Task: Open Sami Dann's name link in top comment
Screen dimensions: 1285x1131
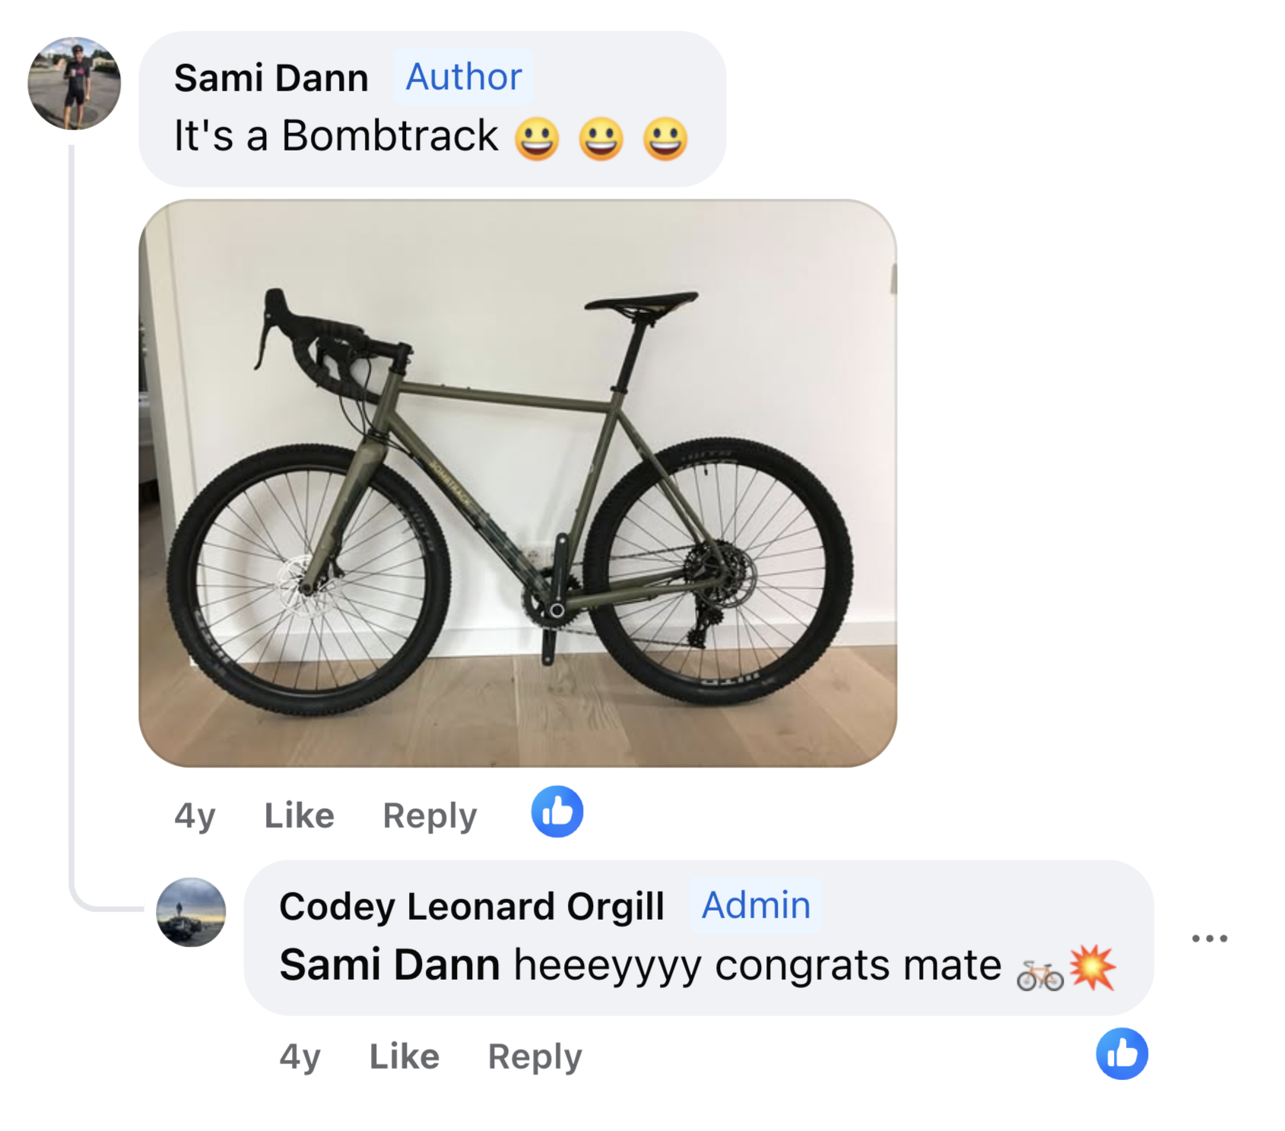Action: [x=271, y=78]
